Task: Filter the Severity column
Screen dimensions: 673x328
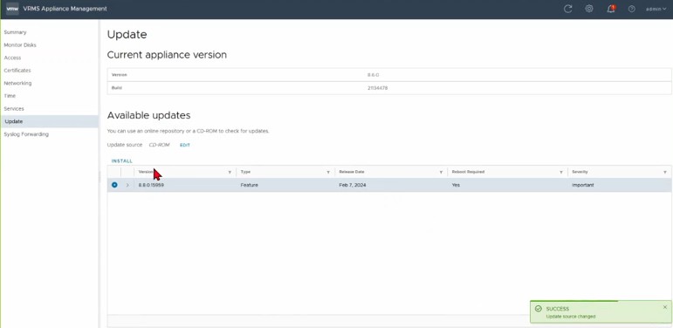Action: (665, 172)
